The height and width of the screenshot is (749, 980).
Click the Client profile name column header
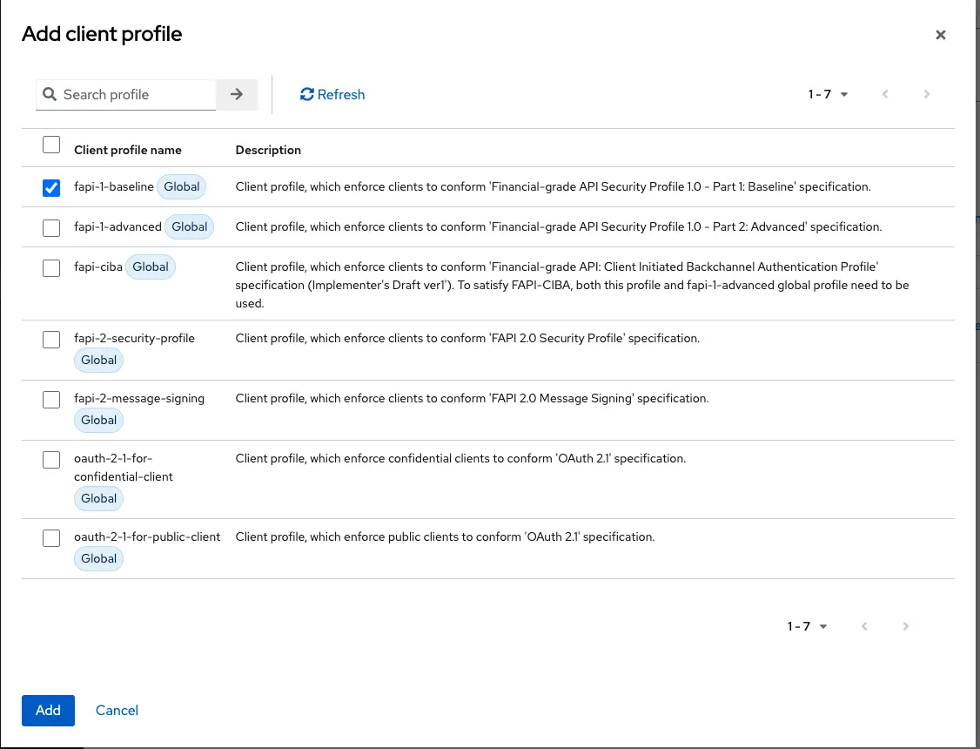[127, 150]
